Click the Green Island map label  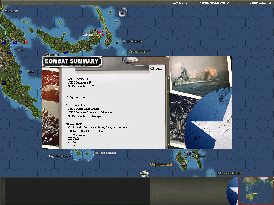(139, 52)
